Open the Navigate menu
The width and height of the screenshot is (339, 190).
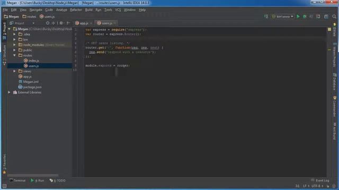pyautogui.click(x=36, y=10)
